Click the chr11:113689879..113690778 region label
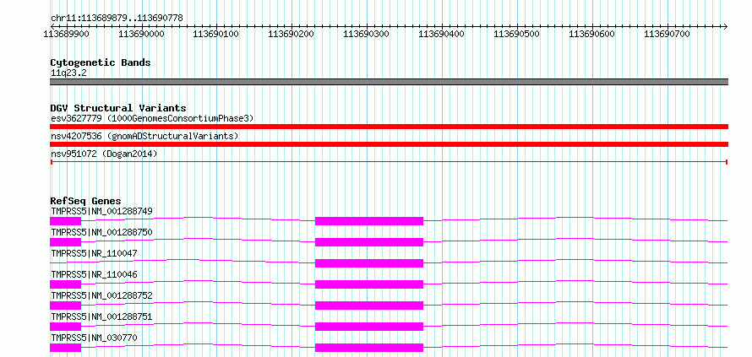Viewport: 752px width, 357px height. tap(117, 19)
